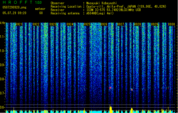Click the 'Receiver' field label
178x113 pixels.
(57, 10)
